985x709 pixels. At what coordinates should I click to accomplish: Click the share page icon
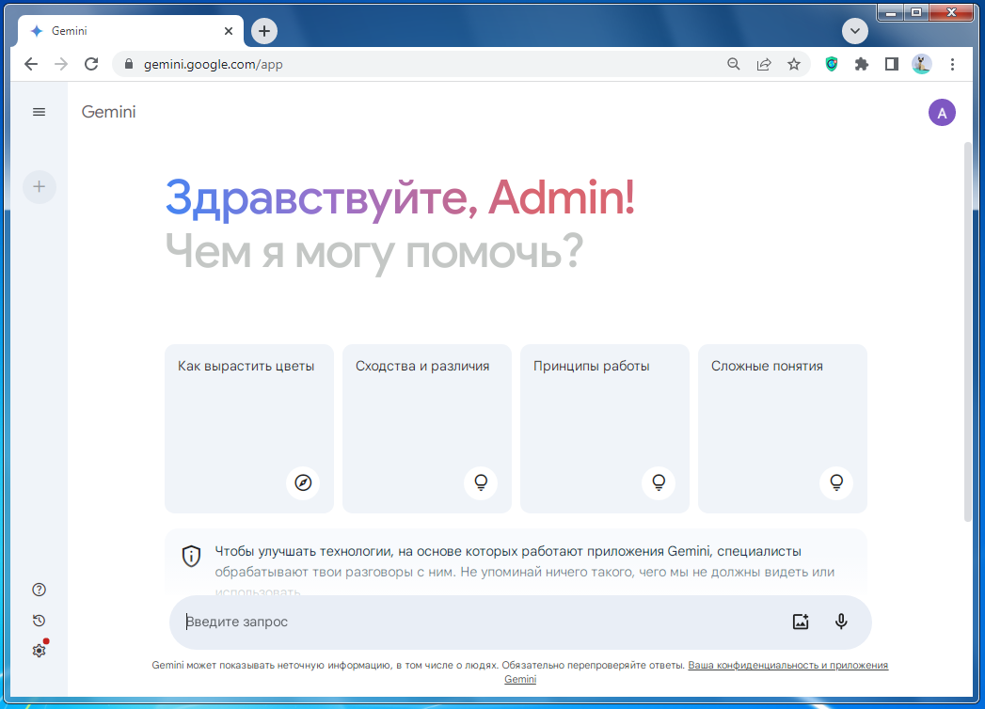pos(764,64)
